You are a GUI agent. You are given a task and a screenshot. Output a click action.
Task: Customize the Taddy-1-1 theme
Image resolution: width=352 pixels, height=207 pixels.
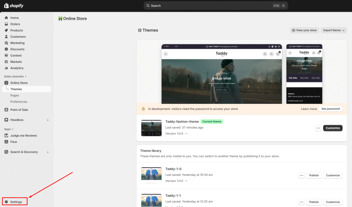tap(333, 202)
